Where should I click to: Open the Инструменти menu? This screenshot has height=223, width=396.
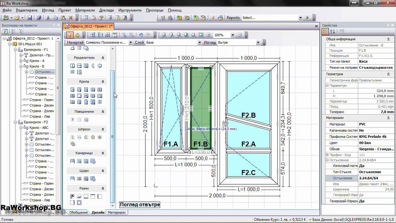(x=130, y=10)
